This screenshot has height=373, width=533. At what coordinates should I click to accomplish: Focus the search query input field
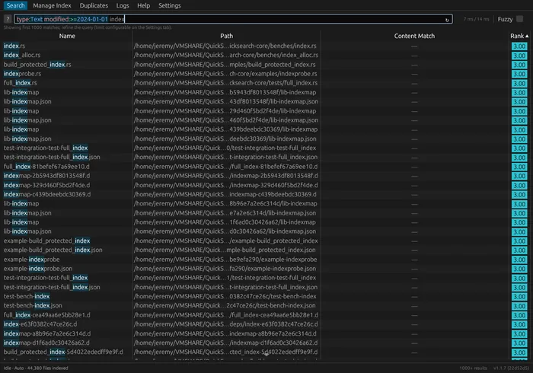click(233, 19)
